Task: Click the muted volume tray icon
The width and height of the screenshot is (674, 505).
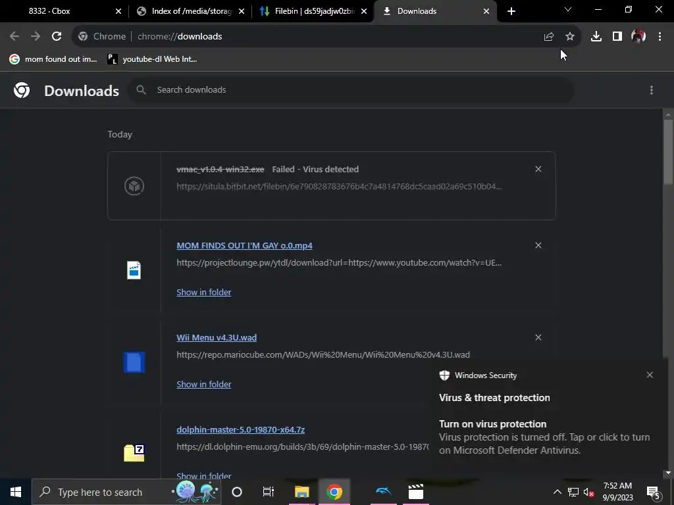Action: (x=588, y=492)
